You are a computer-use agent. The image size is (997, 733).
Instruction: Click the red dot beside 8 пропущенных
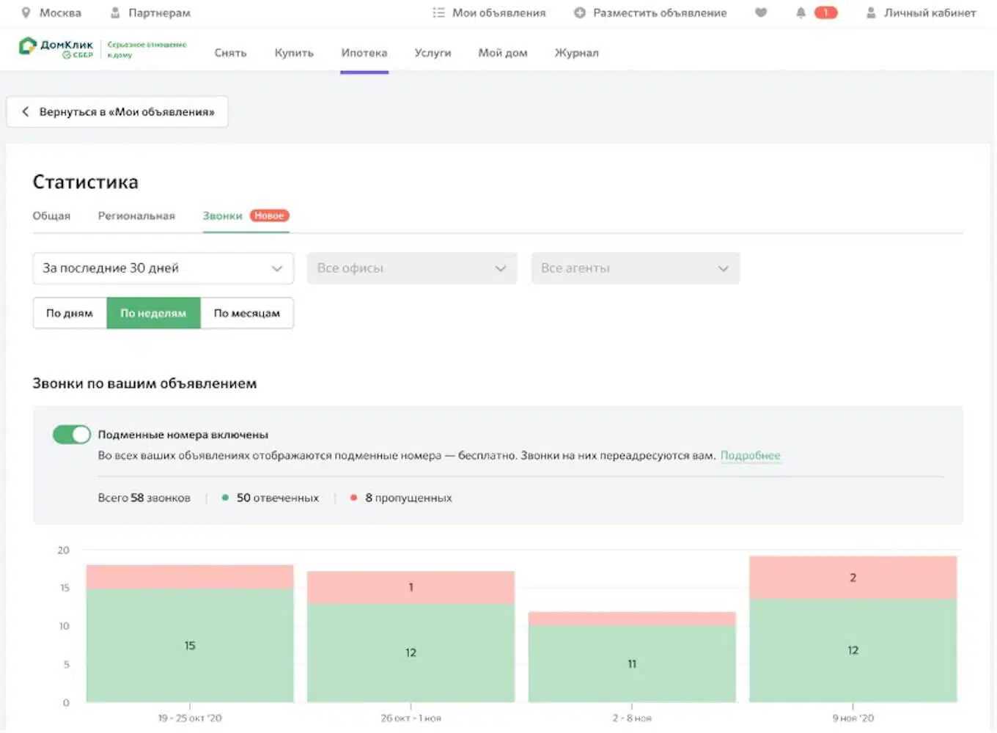click(x=353, y=498)
